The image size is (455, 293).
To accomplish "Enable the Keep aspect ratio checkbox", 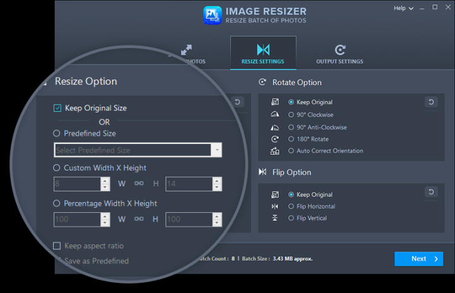I will (x=57, y=246).
